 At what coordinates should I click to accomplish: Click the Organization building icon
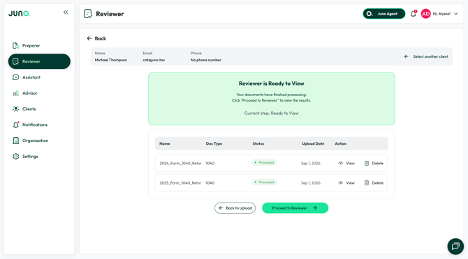(15, 141)
